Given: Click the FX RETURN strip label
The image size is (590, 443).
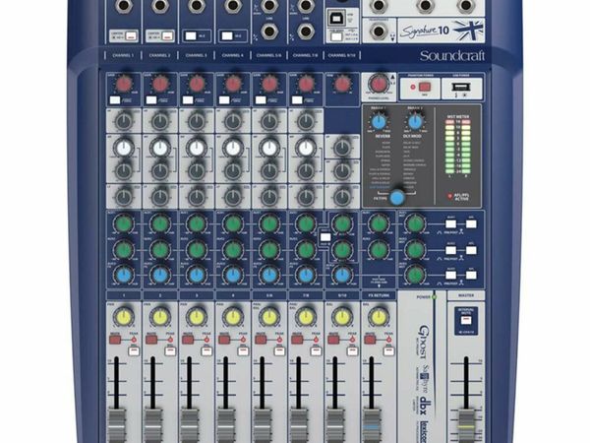Looking at the screenshot, I should 379,295.
